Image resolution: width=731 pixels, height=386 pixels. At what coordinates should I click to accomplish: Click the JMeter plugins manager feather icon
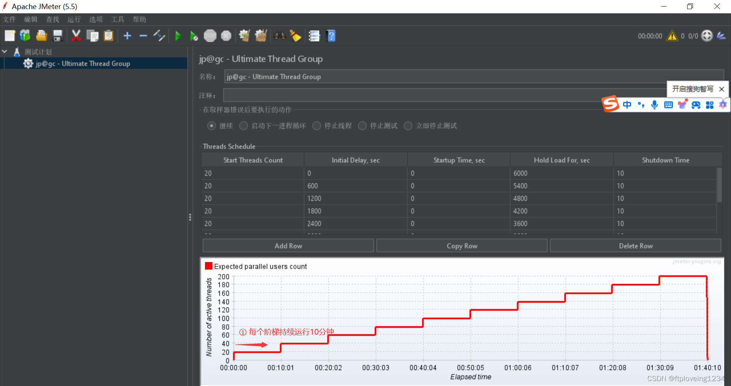(721, 36)
